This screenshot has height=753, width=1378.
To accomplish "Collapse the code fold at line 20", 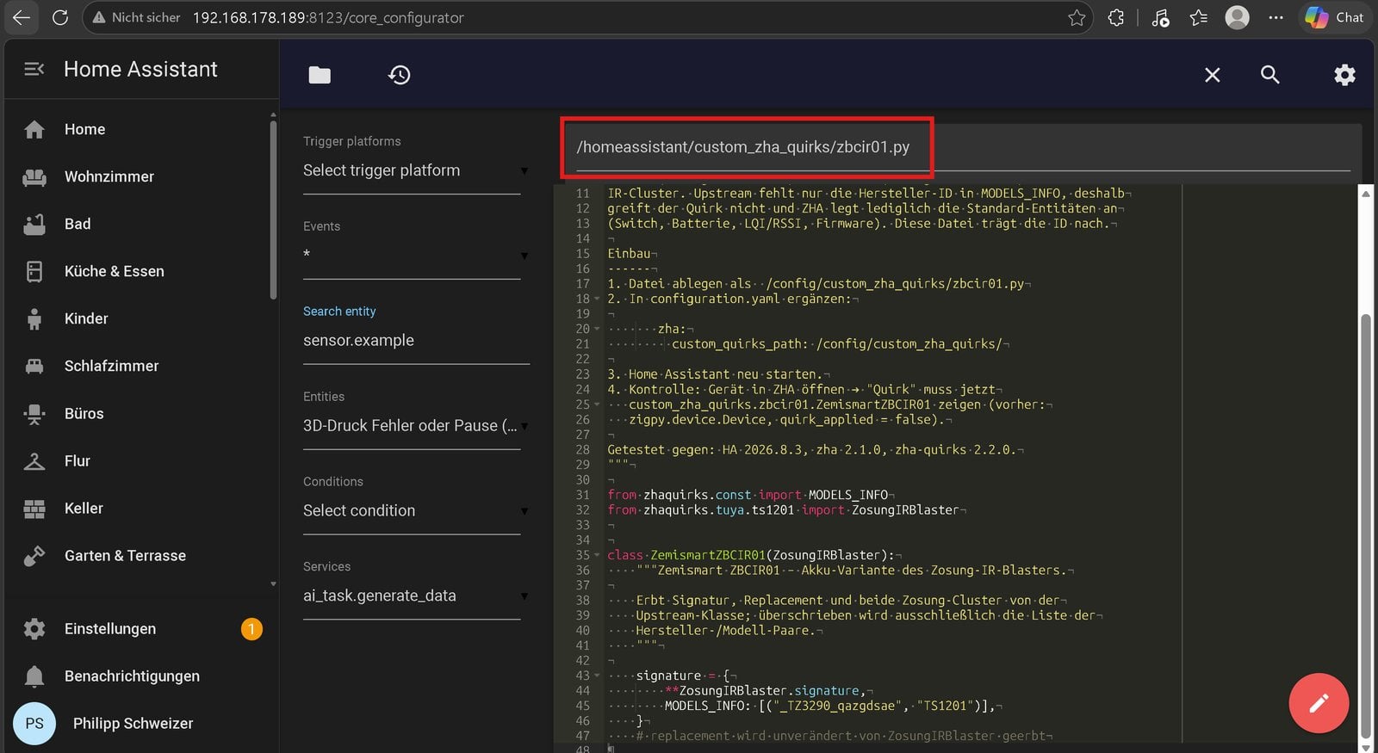I will tap(597, 329).
